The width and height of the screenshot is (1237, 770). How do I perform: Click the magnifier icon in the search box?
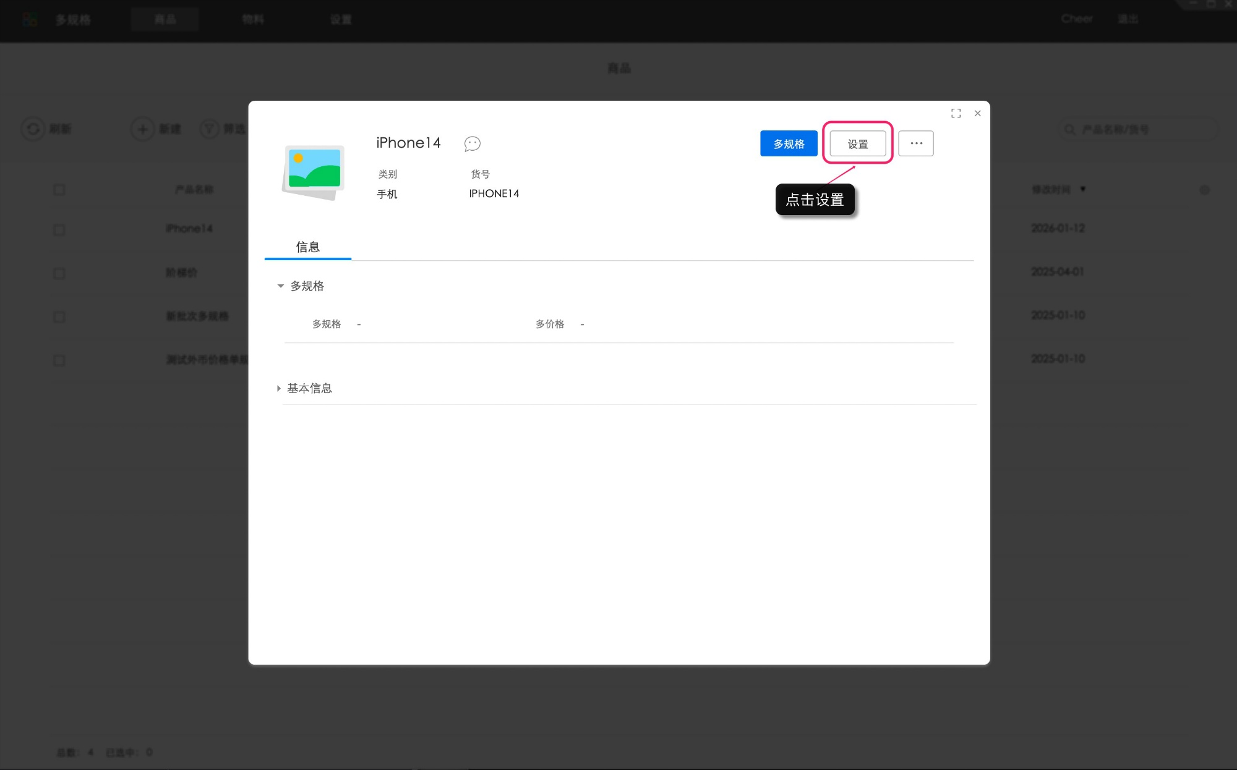[1069, 129]
